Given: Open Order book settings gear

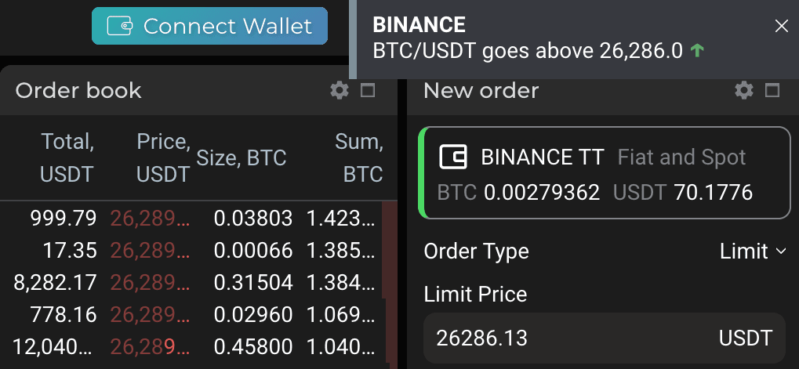Looking at the screenshot, I should [x=340, y=91].
